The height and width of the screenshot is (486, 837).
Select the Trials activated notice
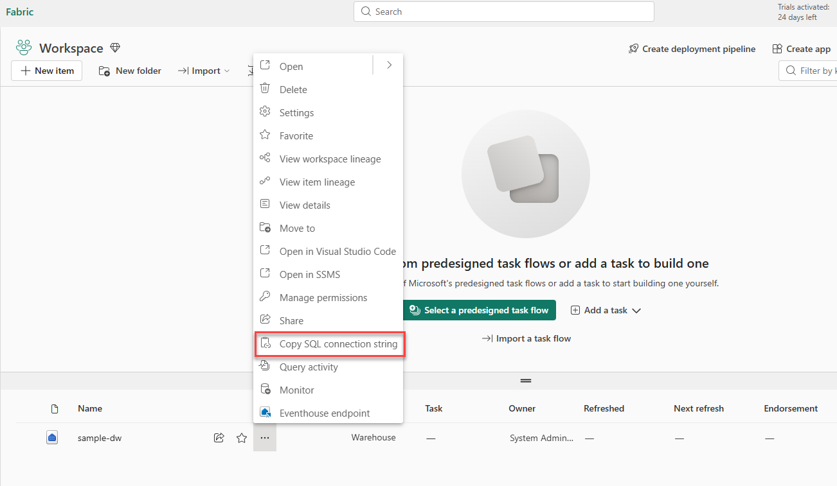pos(804,12)
